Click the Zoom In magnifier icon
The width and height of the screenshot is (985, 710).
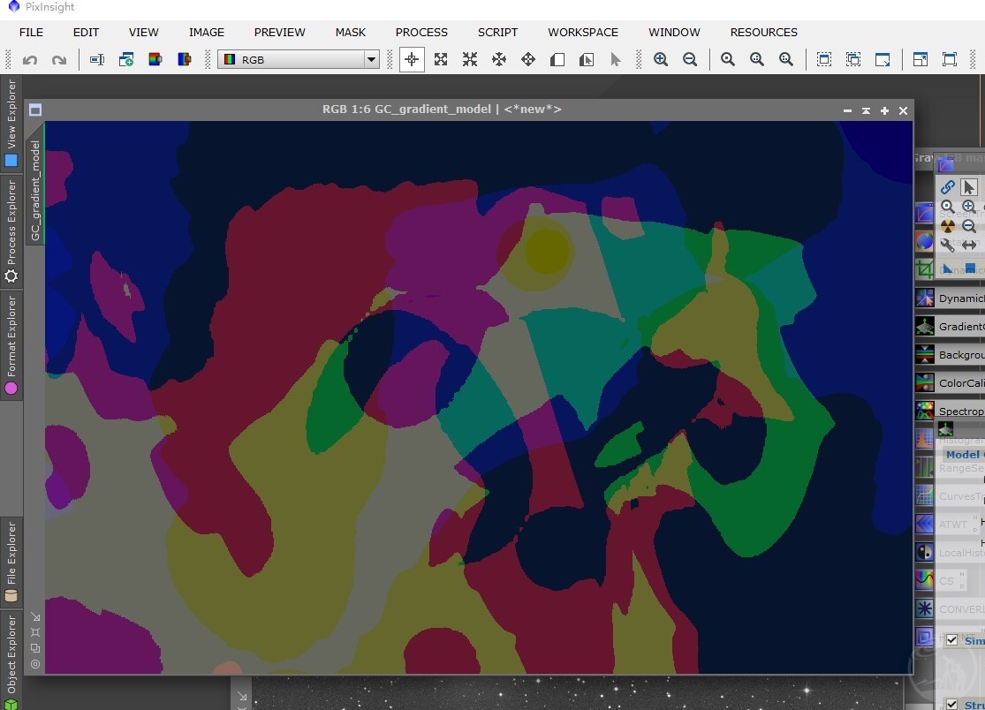coord(661,60)
